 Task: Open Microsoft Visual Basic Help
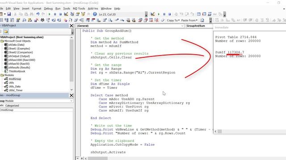(95, 14)
